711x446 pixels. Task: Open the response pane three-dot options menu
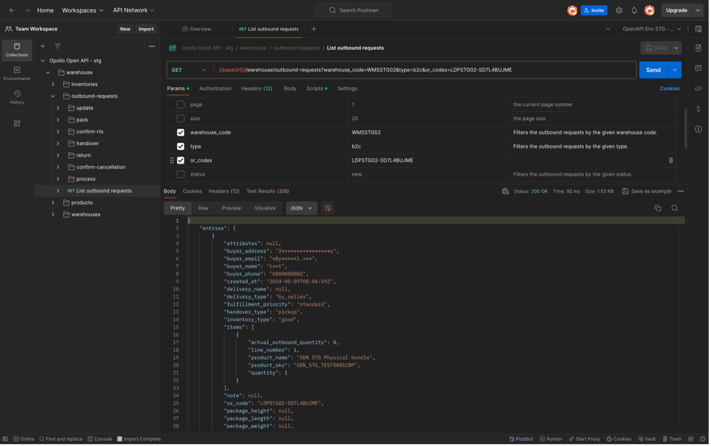pyautogui.click(x=683, y=192)
